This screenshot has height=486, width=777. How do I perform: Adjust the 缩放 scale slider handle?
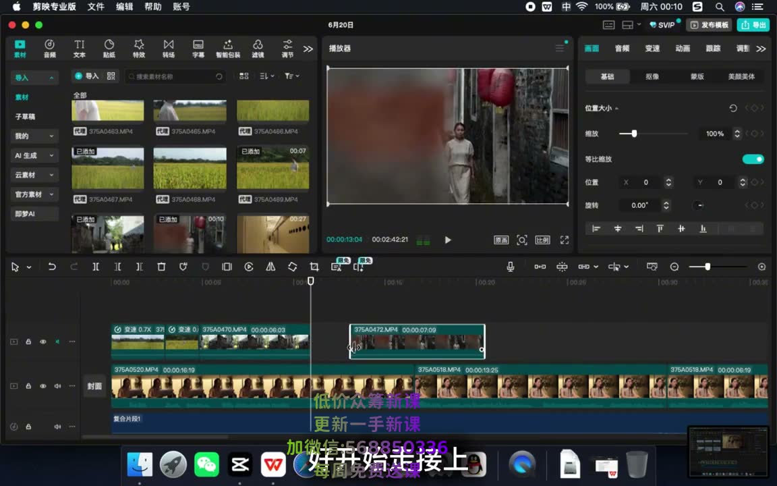634,134
